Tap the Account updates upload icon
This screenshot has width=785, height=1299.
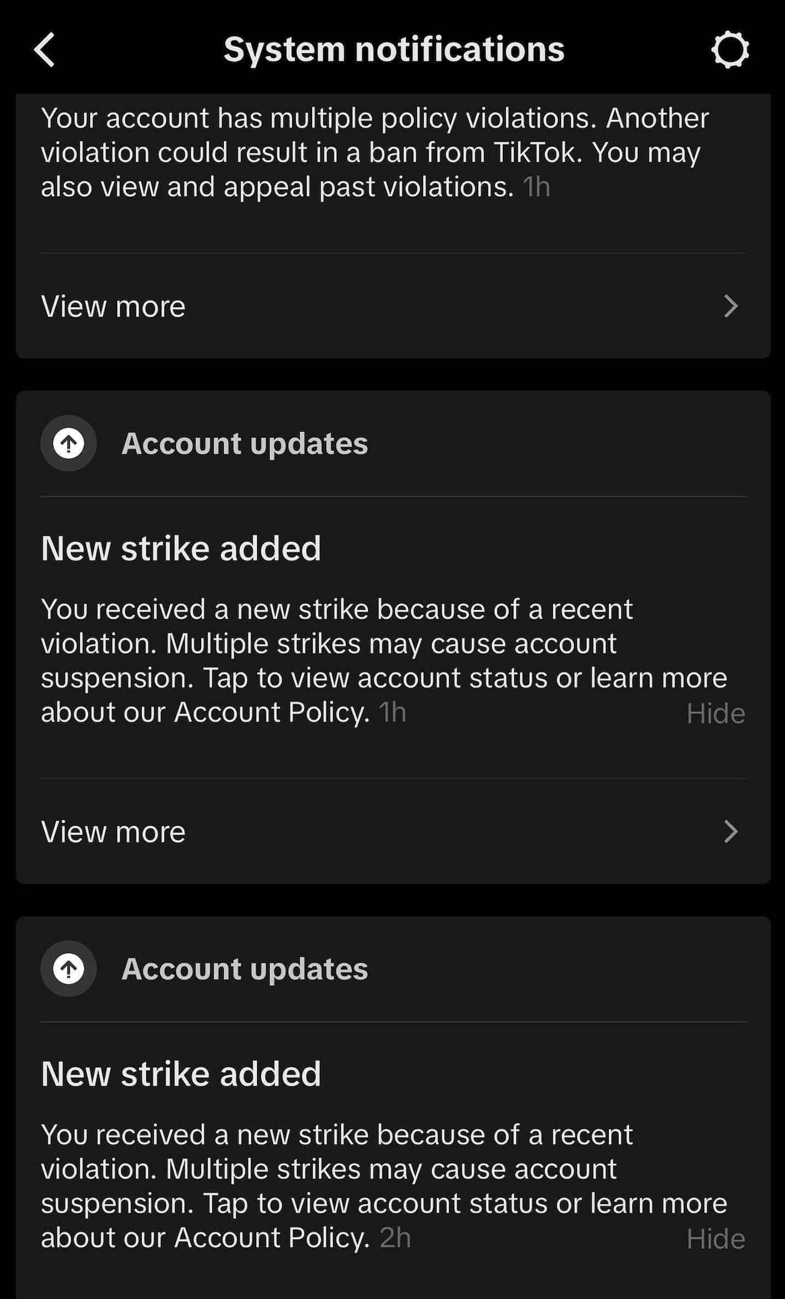pos(68,443)
